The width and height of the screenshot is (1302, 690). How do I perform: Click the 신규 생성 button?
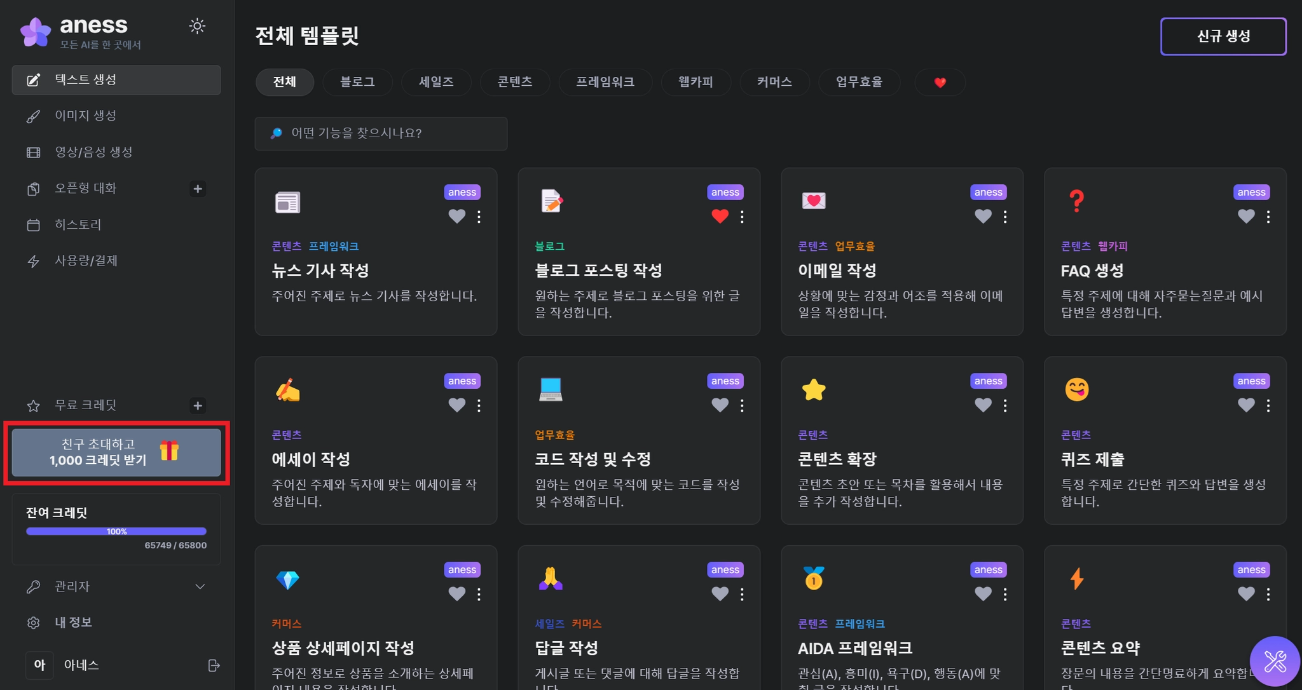(x=1223, y=36)
